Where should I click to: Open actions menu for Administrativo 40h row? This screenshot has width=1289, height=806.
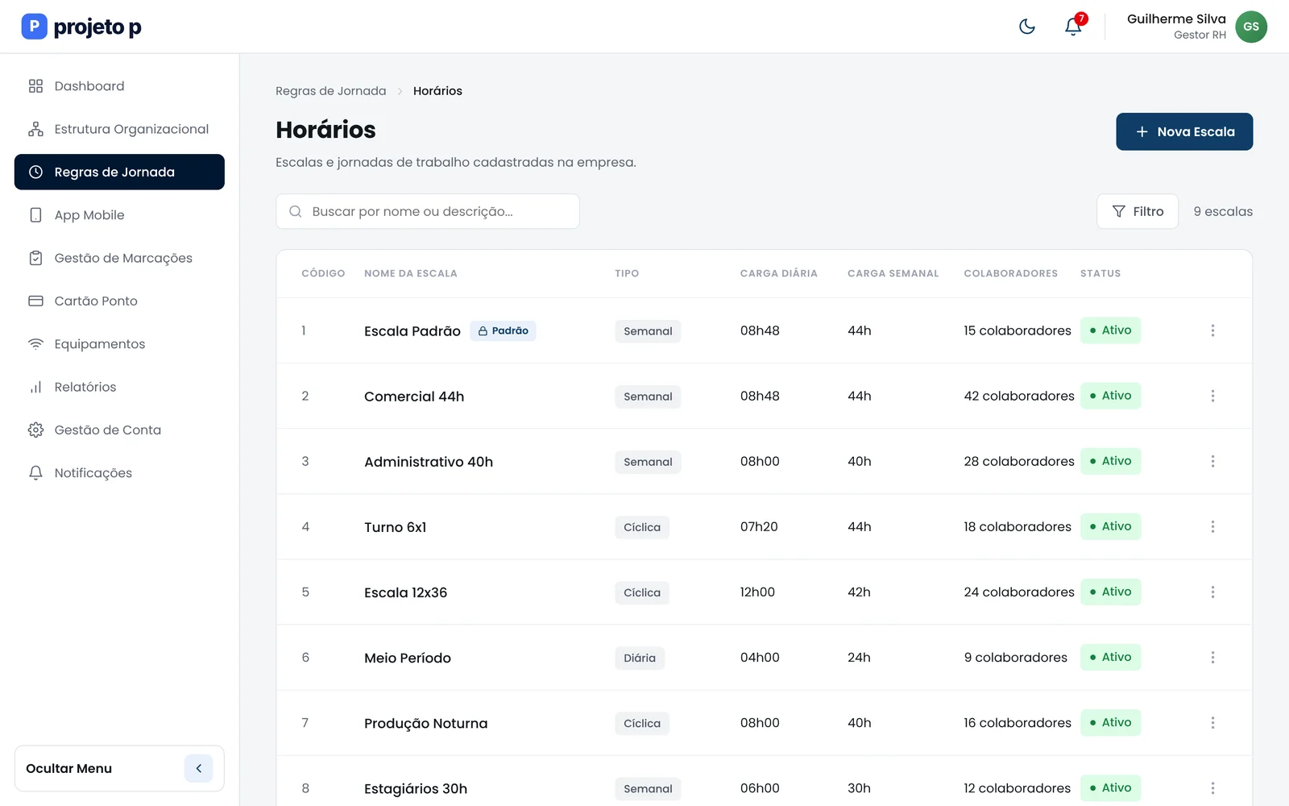tap(1212, 461)
